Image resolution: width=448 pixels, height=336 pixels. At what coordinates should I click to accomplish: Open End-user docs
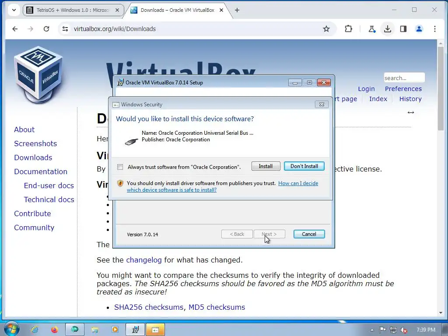(49, 185)
